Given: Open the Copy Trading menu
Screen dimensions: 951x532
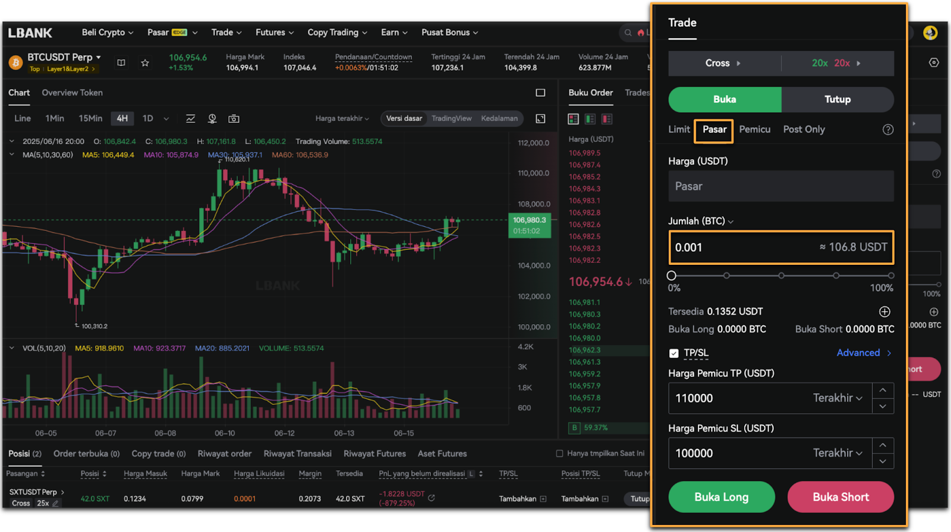Looking at the screenshot, I should click(x=336, y=33).
